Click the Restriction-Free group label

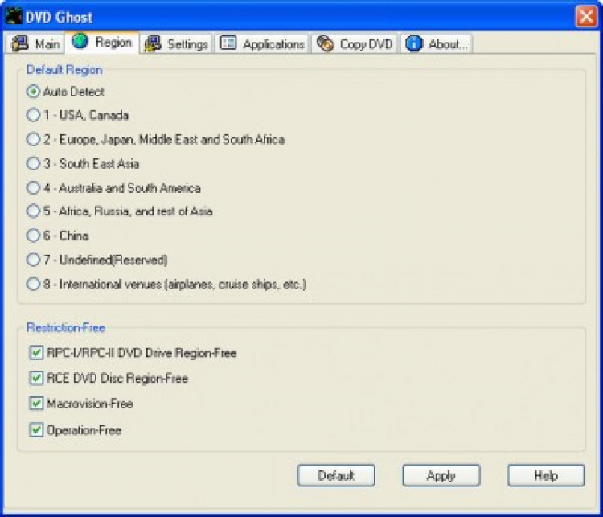point(66,327)
